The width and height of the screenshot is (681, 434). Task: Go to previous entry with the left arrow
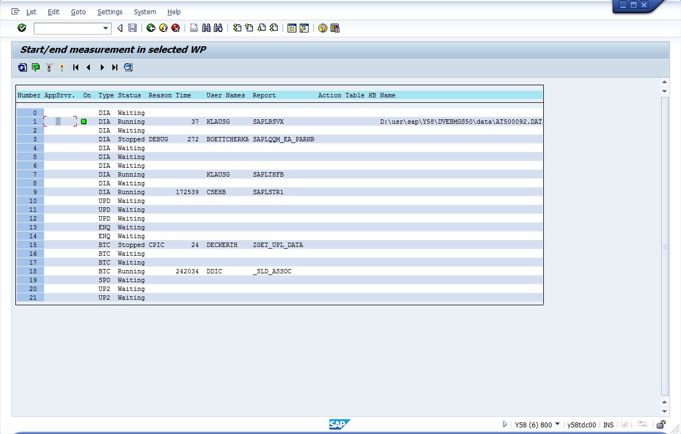pyautogui.click(x=88, y=68)
